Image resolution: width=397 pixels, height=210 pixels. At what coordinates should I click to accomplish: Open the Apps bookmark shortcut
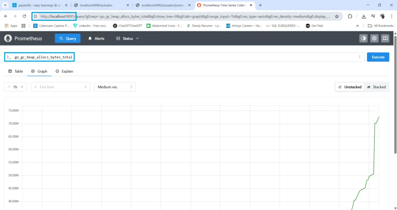click(11, 26)
